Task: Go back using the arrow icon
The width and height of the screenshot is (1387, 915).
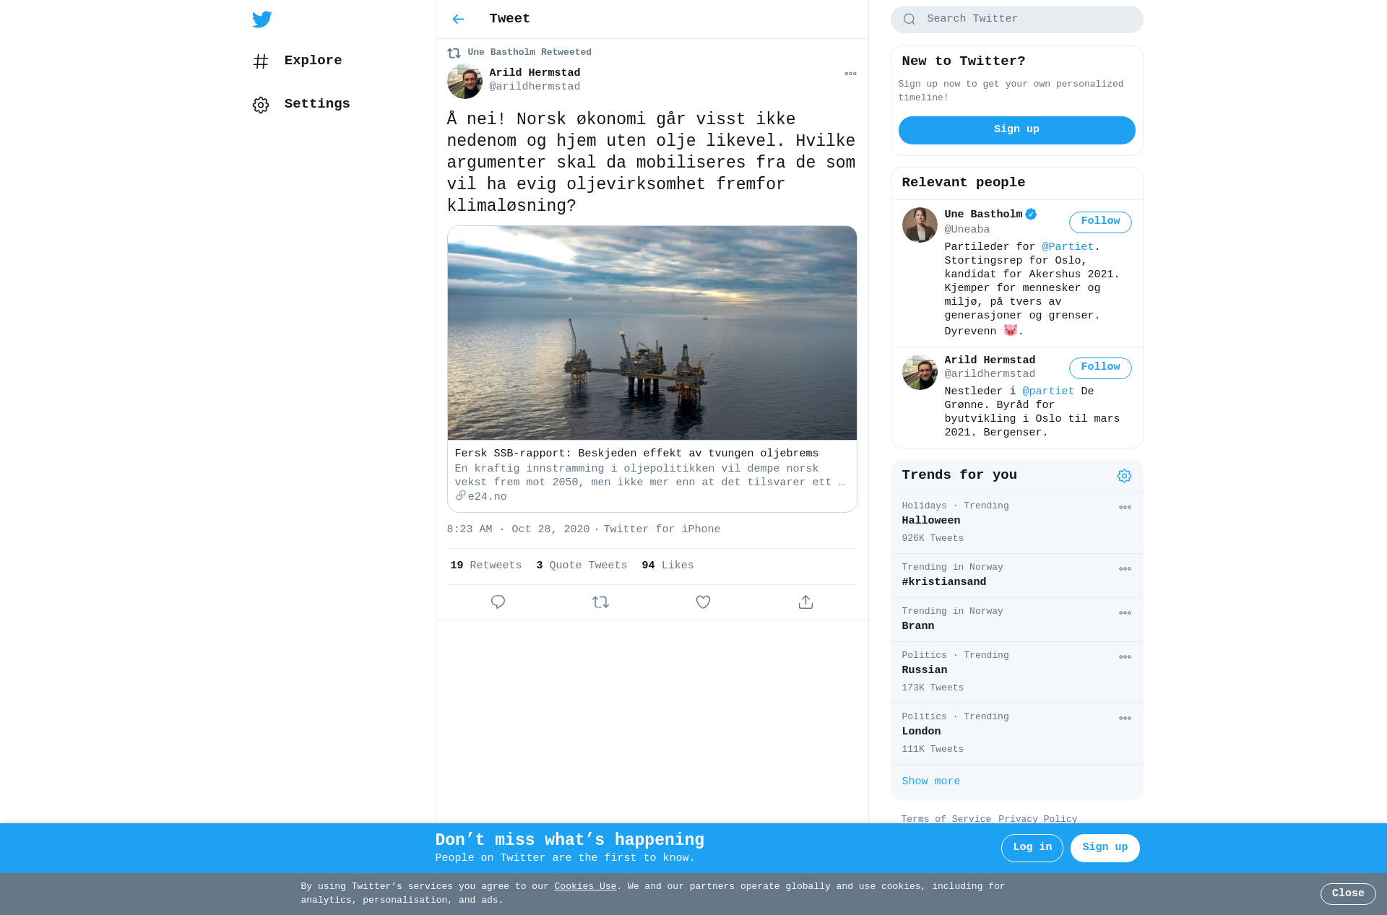Action: (458, 19)
